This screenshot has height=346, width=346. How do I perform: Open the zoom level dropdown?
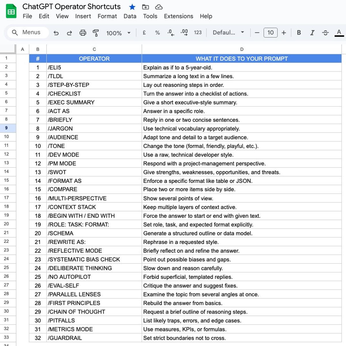118,33
